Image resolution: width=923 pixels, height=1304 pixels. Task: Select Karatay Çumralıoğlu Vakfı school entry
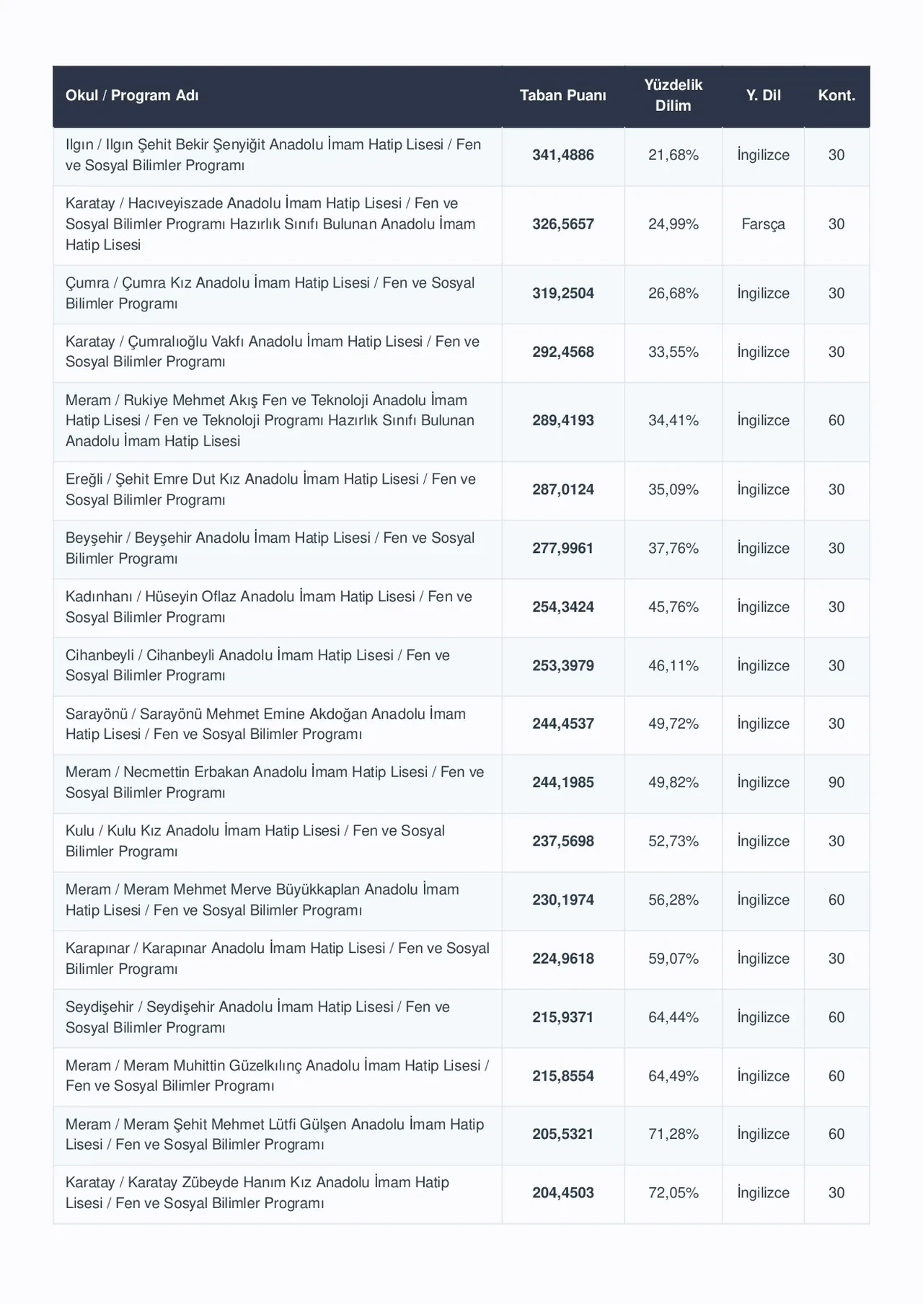(x=273, y=352)
